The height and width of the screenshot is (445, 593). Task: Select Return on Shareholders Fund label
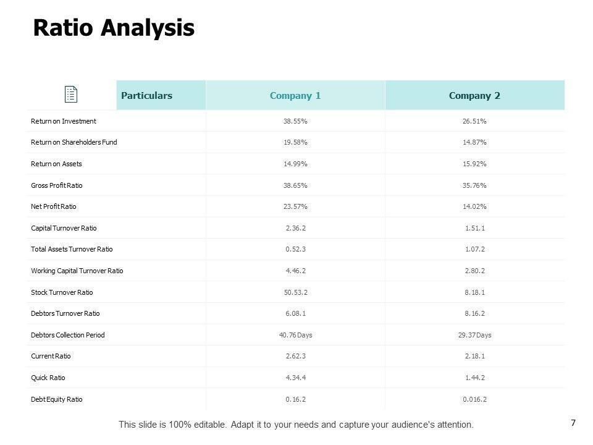click(x=74, y=142)
